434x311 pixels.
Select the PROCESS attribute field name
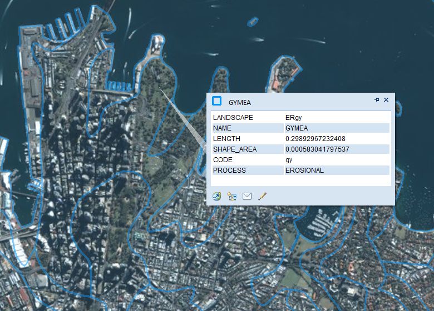tap(229, 170)
